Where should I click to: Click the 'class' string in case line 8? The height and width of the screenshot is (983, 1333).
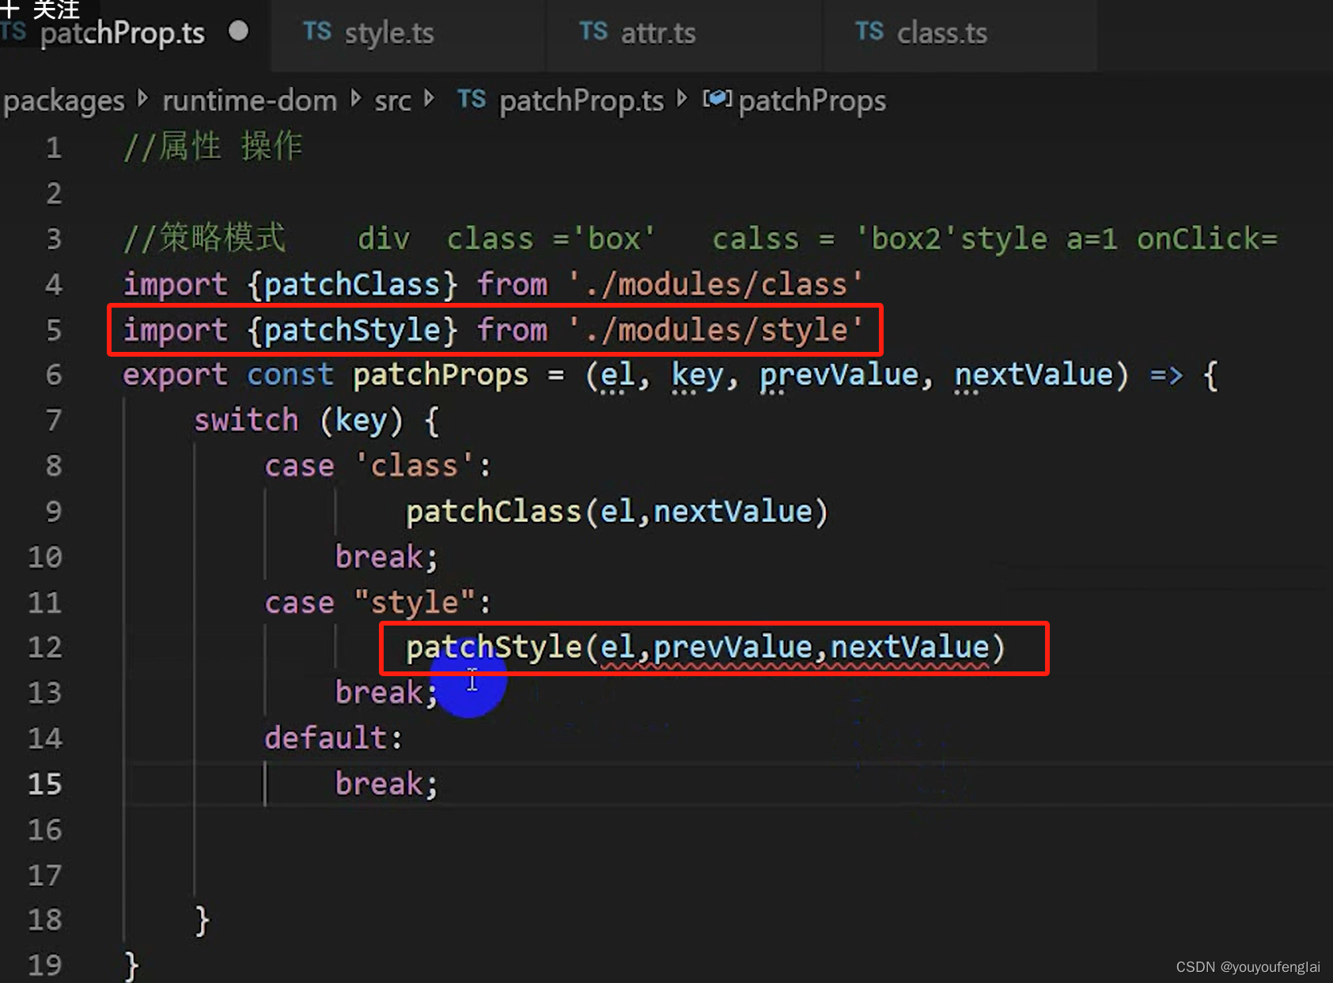415,466
